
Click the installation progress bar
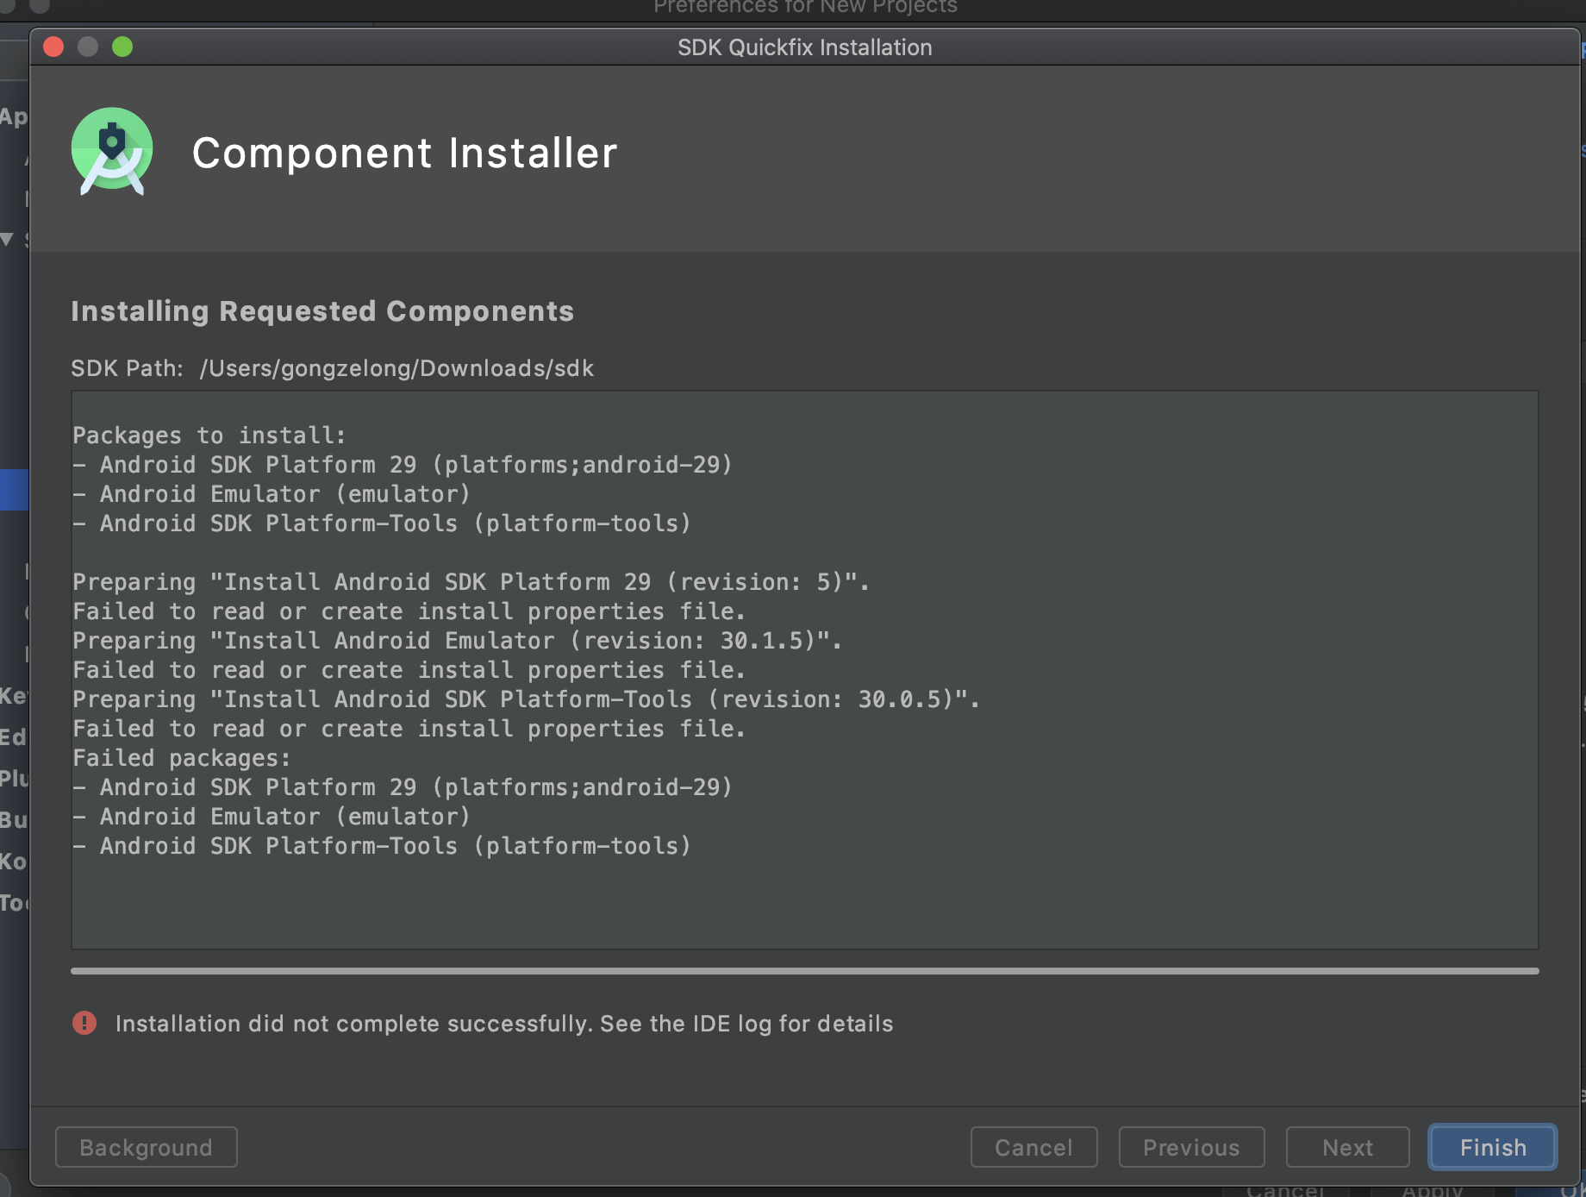tap(804, 971)
